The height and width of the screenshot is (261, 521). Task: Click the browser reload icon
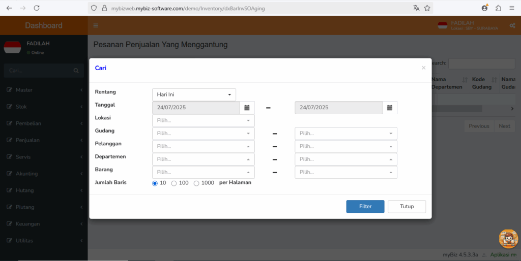click(x=37, y=8)
